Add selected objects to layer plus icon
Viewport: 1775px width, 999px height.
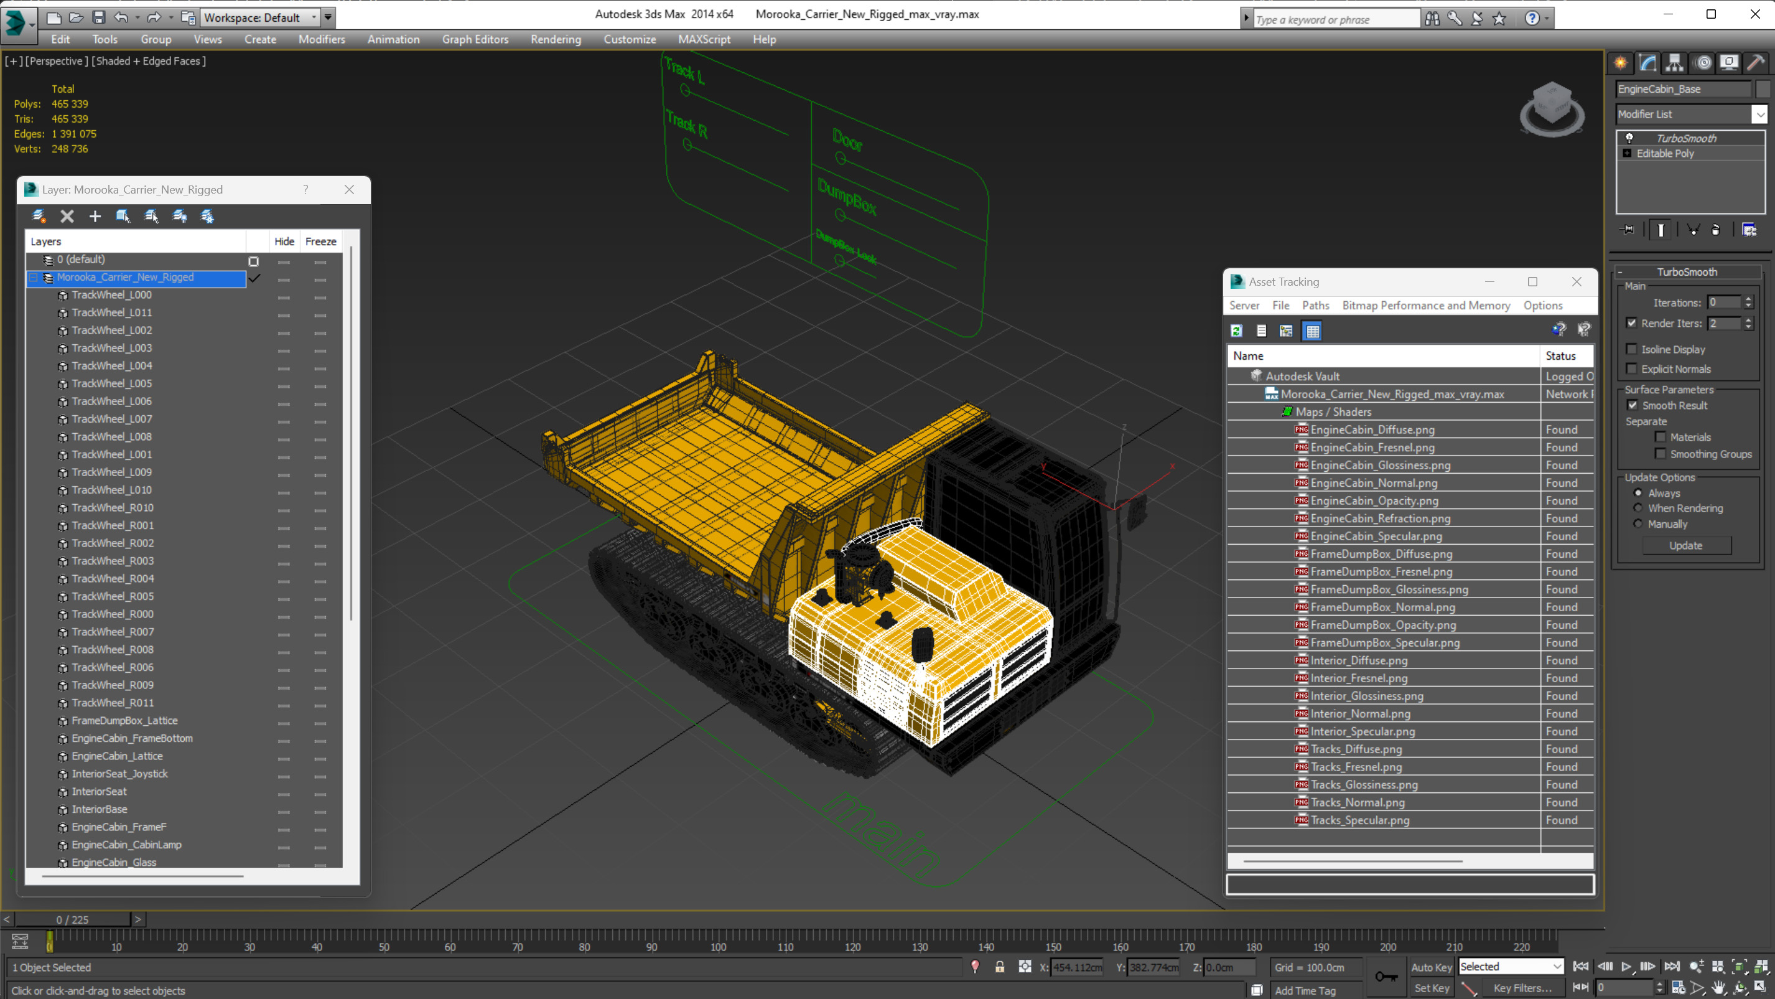click(95, 217)
